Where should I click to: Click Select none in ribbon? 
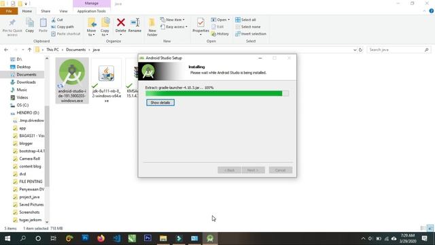pyautogui.click(x=247, y=27)
